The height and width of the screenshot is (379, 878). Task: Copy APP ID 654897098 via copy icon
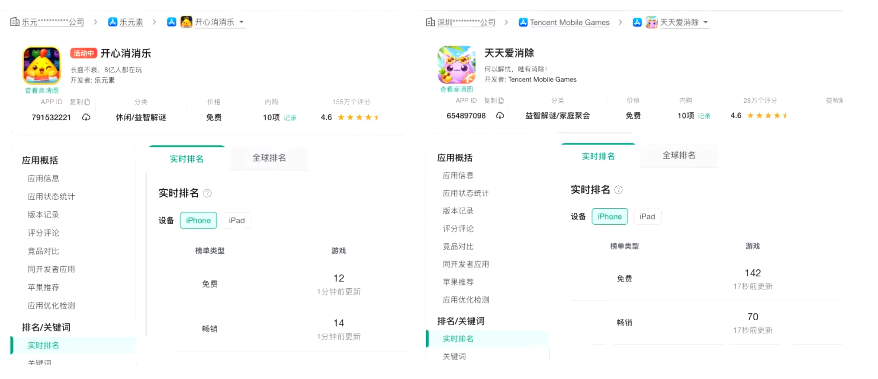point(501,101)
